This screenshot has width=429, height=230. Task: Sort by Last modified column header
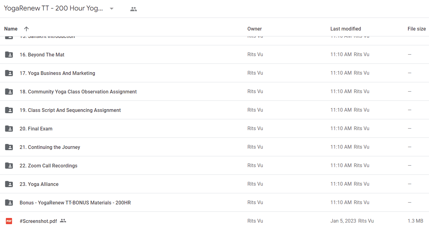point(346,29)
